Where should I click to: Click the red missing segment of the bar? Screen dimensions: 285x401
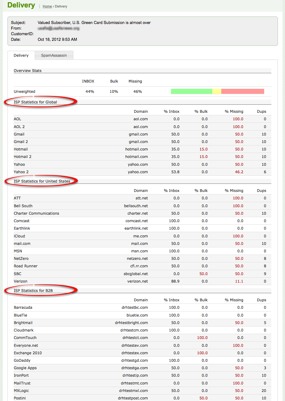click(242, 91)
